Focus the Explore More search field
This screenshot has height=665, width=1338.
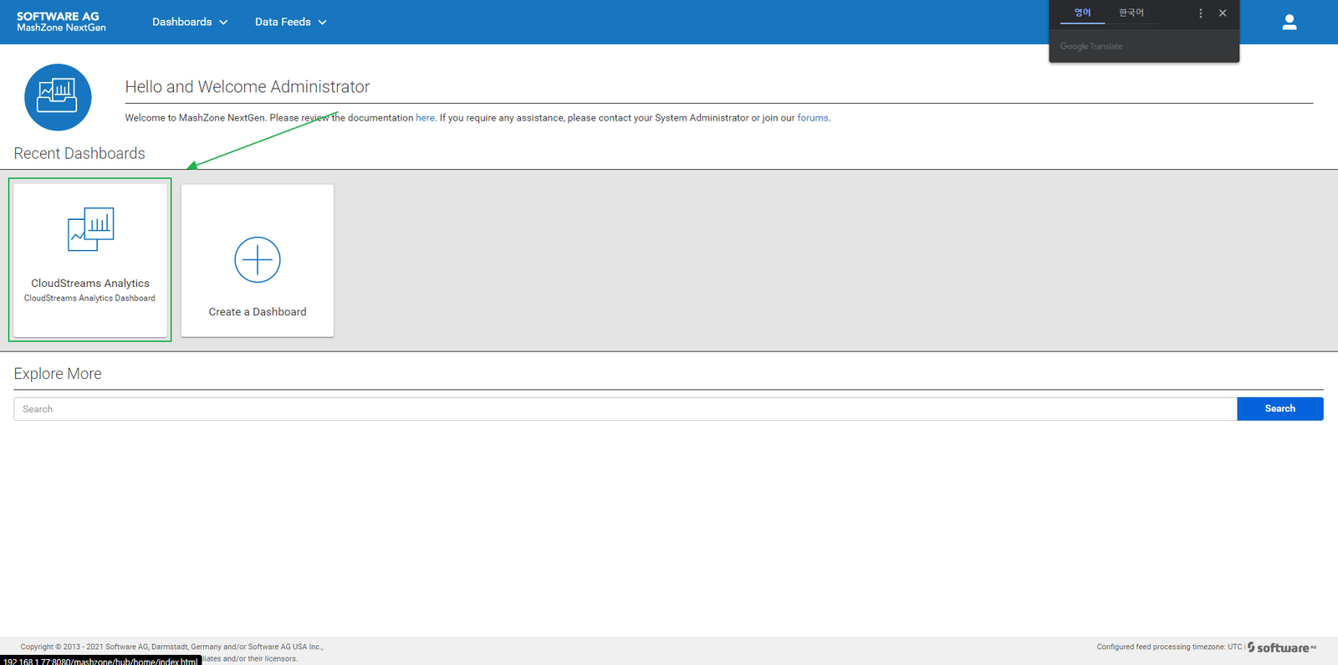[625, 409]
